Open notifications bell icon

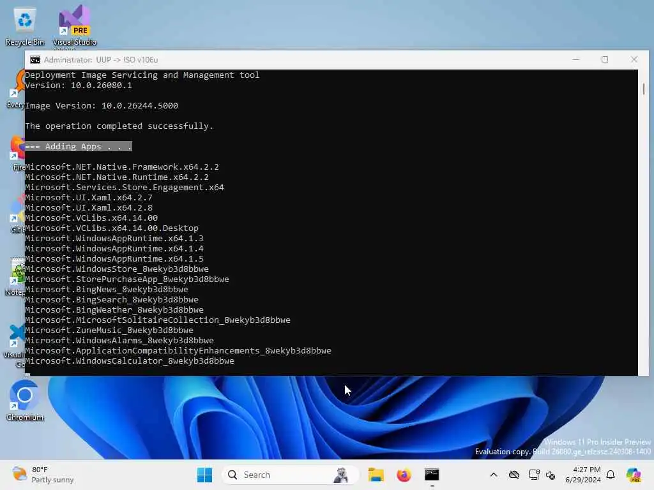(611, 475)
